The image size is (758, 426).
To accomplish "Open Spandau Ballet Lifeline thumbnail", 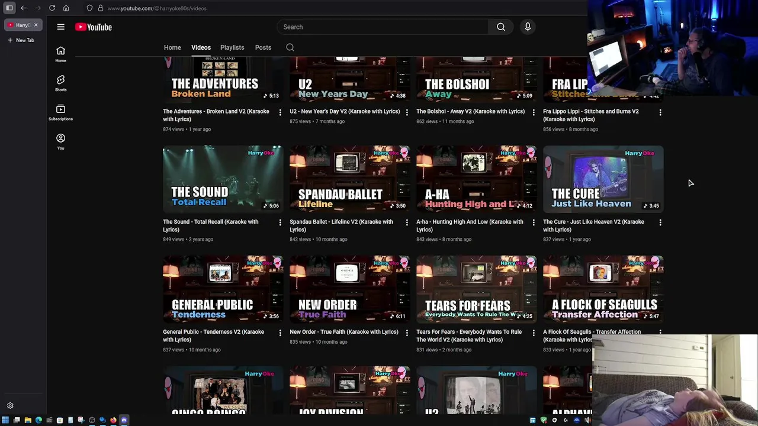I will click(x=350, y=179).
